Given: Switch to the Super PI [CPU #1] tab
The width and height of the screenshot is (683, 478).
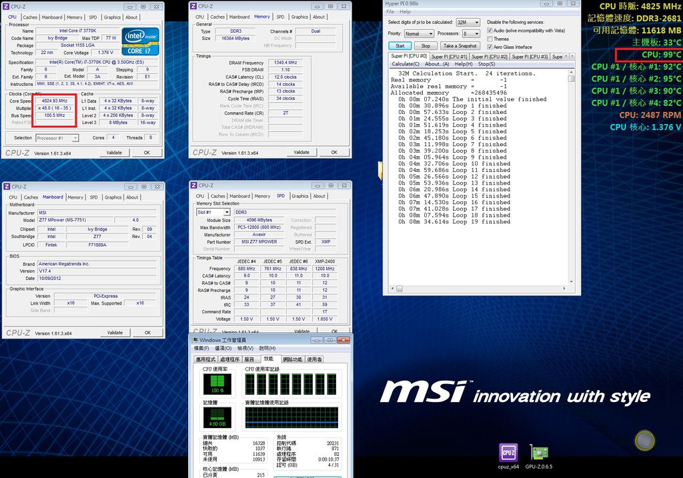Looking at the screenshot, I should tap(449, 57).
